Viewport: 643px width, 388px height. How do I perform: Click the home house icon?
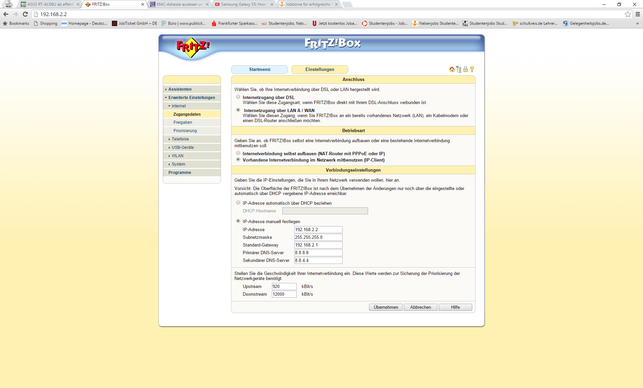pyautogui.click(x=452, y=69)
